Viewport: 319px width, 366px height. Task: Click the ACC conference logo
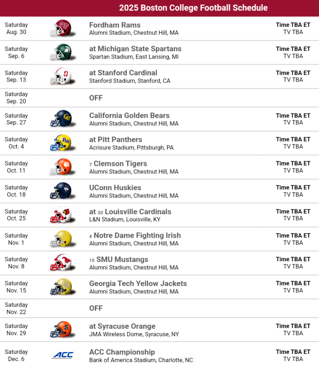click(x=62, y=355)
